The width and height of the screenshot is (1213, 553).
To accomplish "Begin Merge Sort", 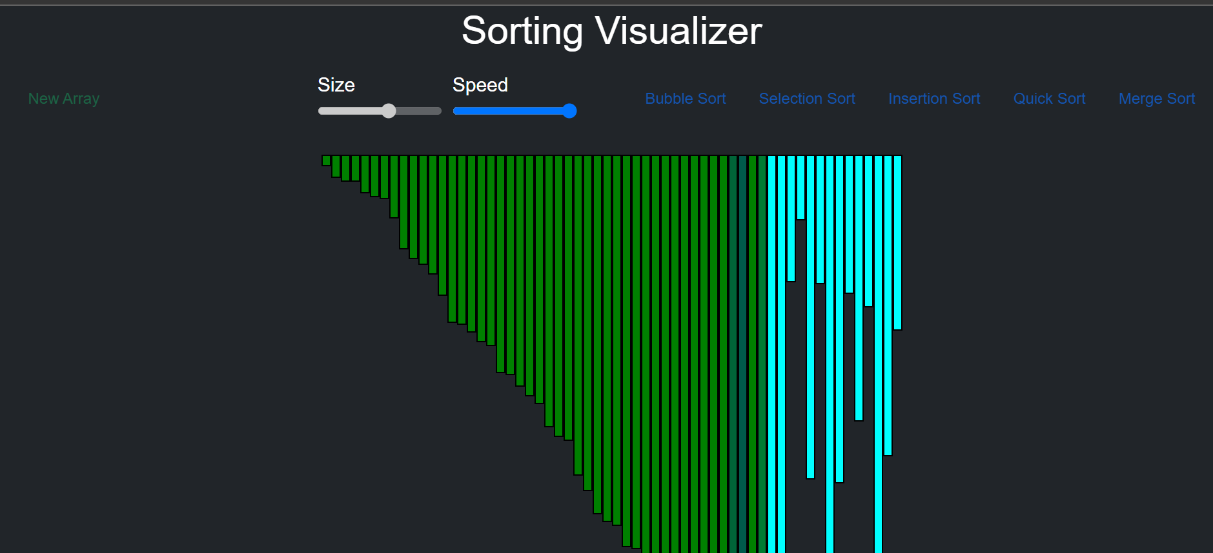I will click(1156, 98).
